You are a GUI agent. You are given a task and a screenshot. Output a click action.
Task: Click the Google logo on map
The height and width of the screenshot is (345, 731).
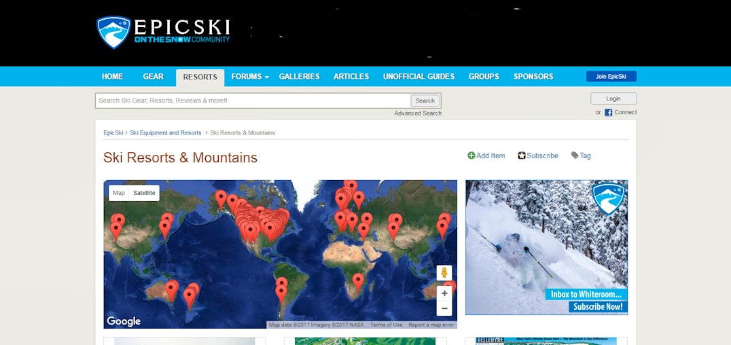[x=124, y=321]
